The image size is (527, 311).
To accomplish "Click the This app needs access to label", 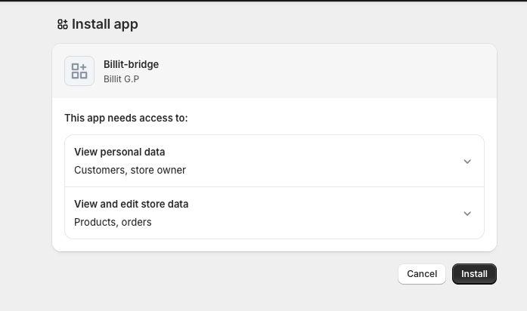I will click(126, 118).
